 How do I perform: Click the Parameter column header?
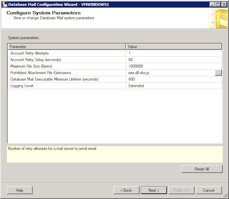67,47
